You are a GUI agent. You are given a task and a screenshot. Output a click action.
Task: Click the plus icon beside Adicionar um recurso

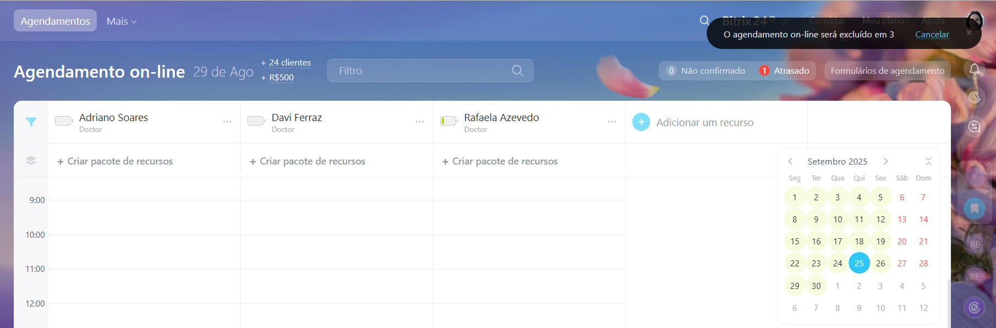[641, 122]
